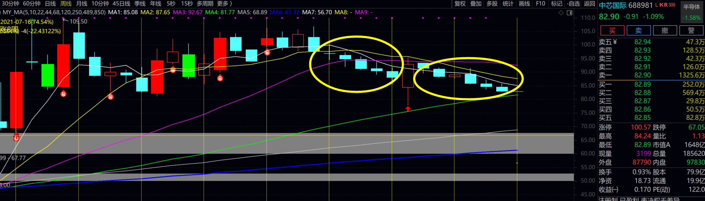Click the ¥ symbol beside 卖五
This screenshot has width=705, height=201.
tap(615, 42)
